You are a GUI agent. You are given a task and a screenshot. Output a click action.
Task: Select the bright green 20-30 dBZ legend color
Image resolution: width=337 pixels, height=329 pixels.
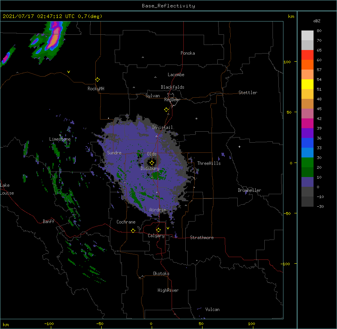[x=307, y=163]
